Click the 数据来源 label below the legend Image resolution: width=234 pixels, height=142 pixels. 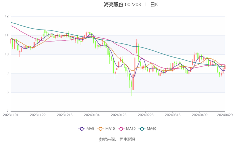click(x=107, y=139)
